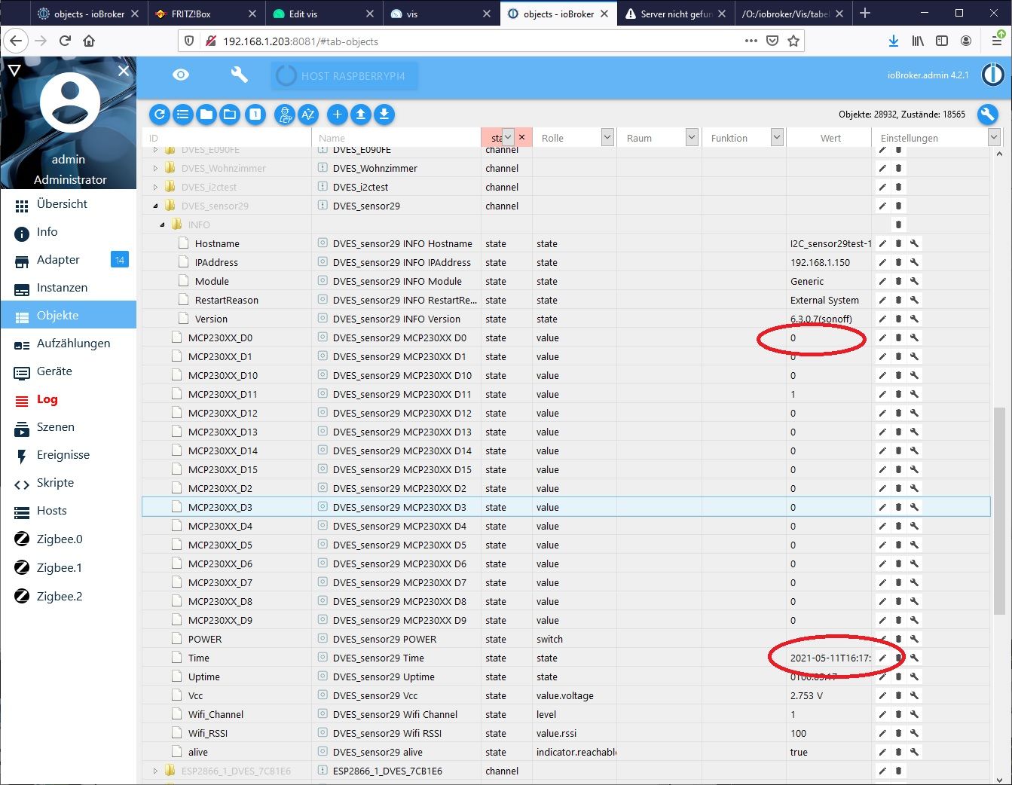
Task: Click the ioBroker logo icon at top right
Action: pos(993,75)
